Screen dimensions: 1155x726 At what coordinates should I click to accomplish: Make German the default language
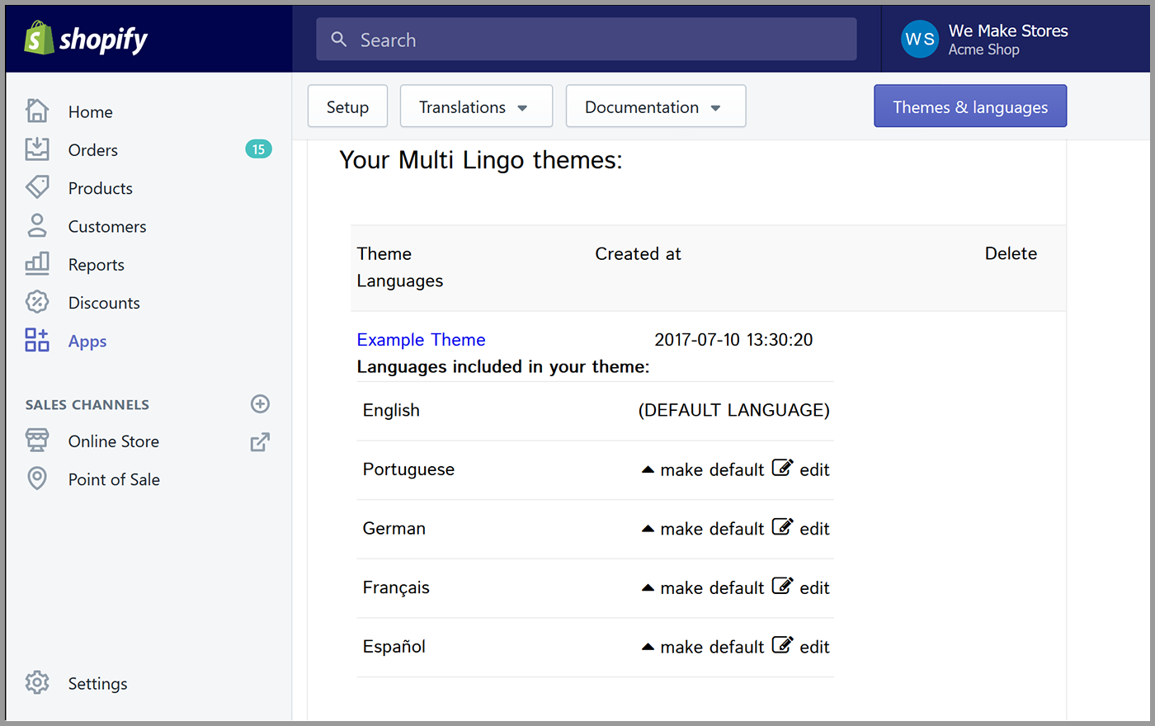[712, 529]
